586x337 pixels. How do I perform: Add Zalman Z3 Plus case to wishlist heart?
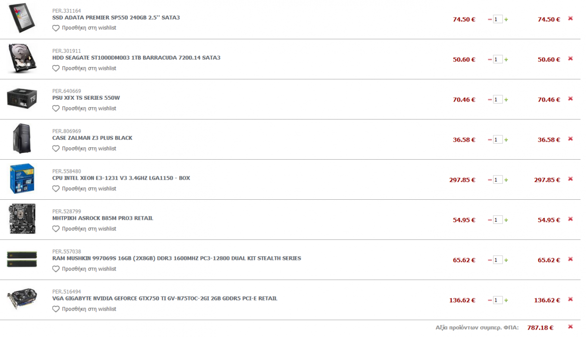pyautogui.click(x=56, y=148)
